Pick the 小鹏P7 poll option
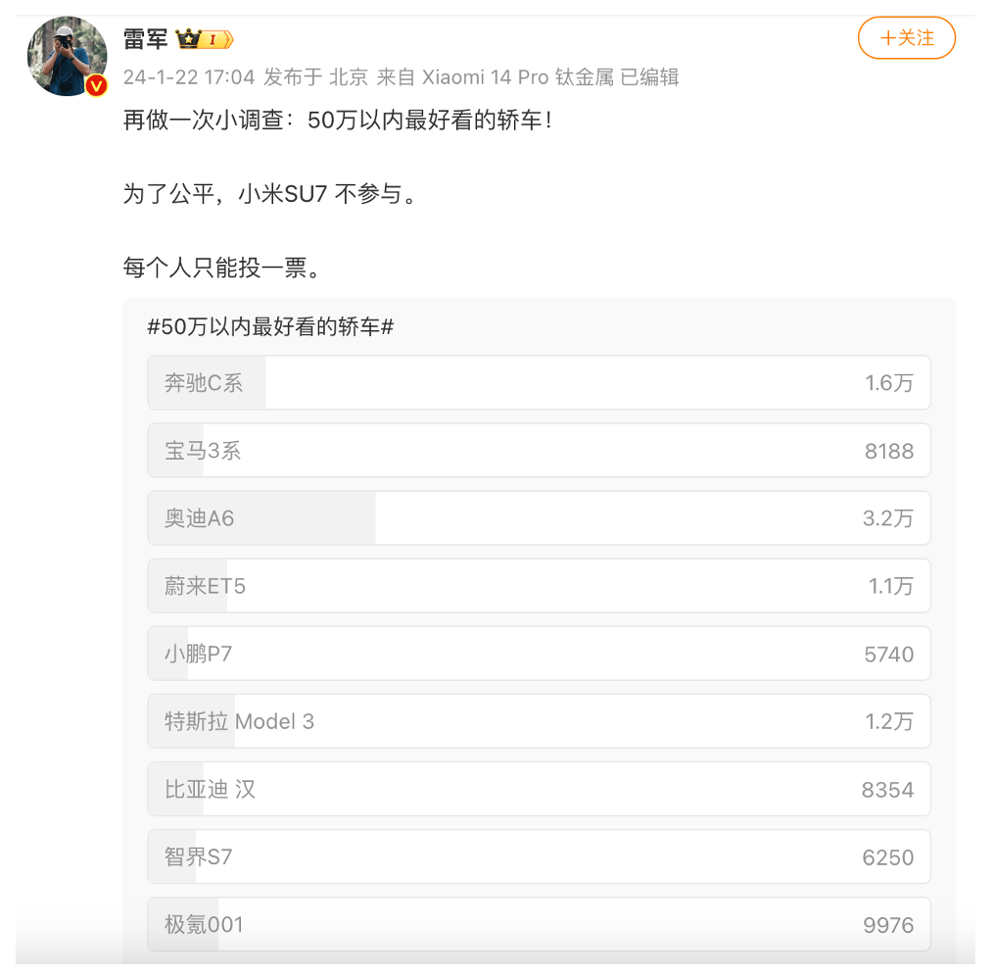Screen dimensions: 993x976 coord(539,654)
